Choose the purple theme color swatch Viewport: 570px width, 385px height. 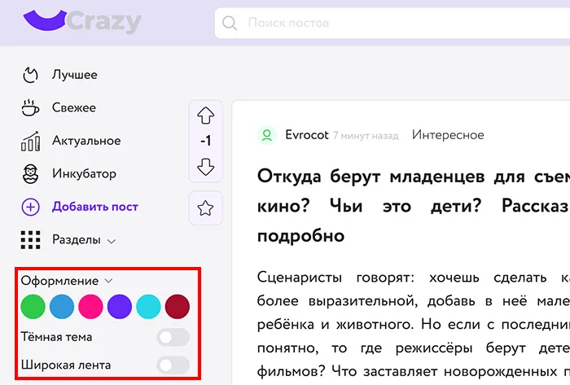tap(120, 307)
